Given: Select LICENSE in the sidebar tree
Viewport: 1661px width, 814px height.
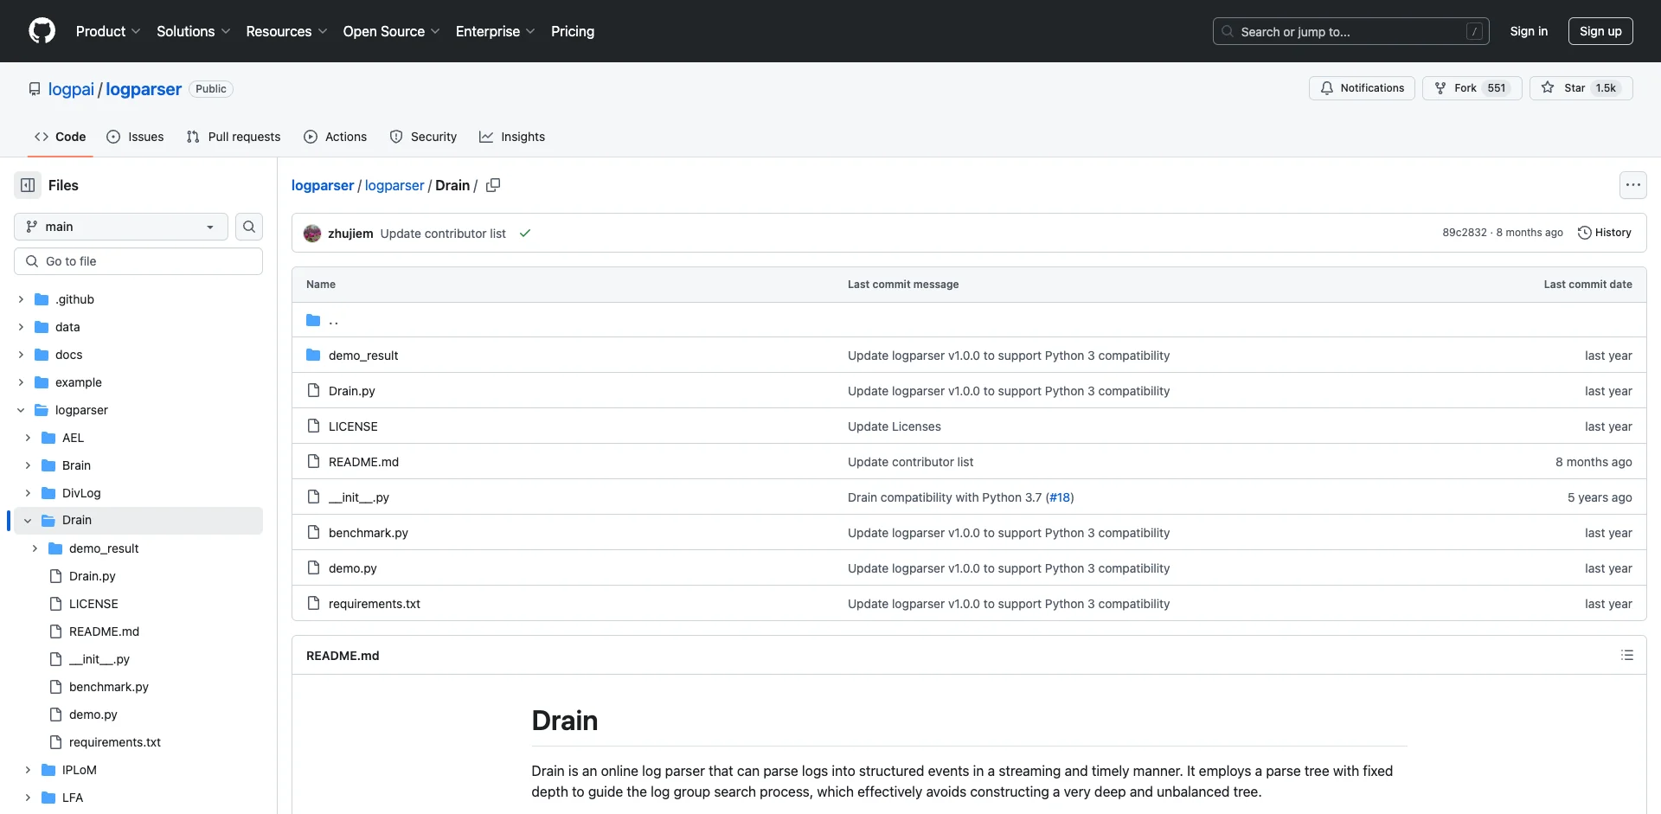Looking at the screenshot, I should coord(93,604).
